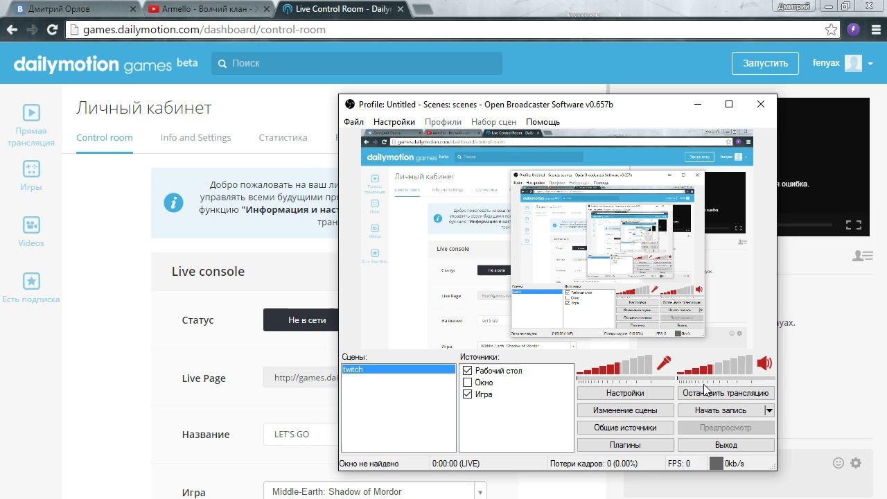Viewport: 887px width, 499px height.
Task: Bookmark this page with the star icon
Action: coord(831,30)
